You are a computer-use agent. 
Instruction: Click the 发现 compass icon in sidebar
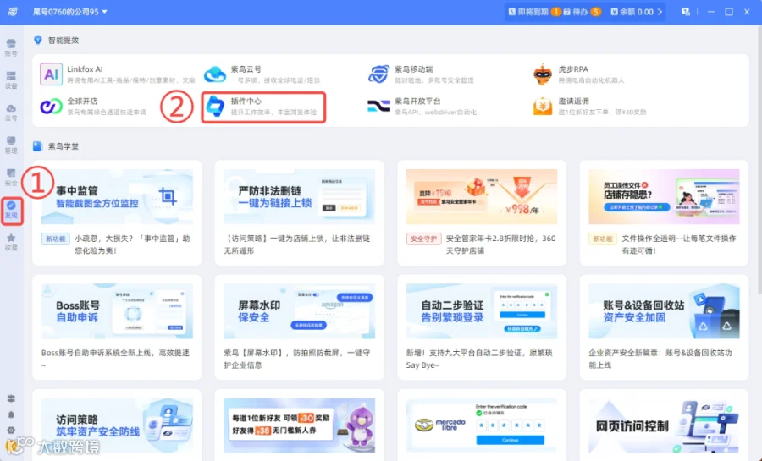pyautogui.click(x=12, y=210)
